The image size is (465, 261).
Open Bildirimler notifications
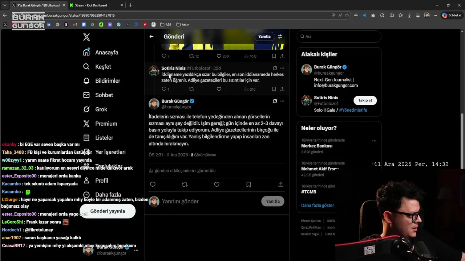click(x=101, y=81)
